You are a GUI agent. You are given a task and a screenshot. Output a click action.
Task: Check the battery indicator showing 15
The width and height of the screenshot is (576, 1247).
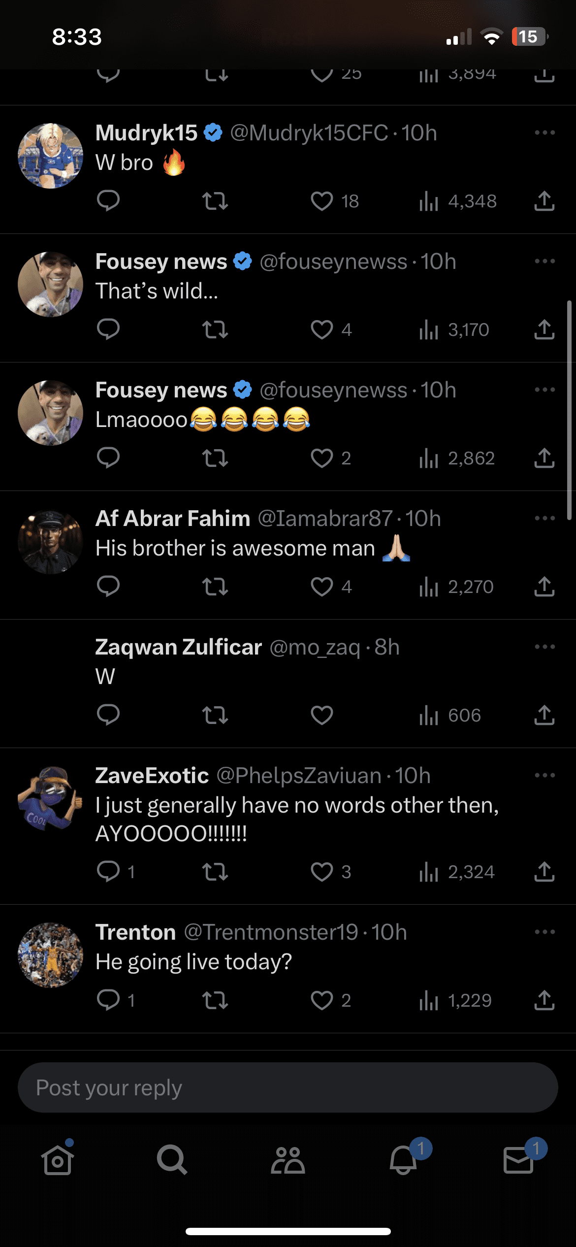pyautogui.click(x=529, y=36)
